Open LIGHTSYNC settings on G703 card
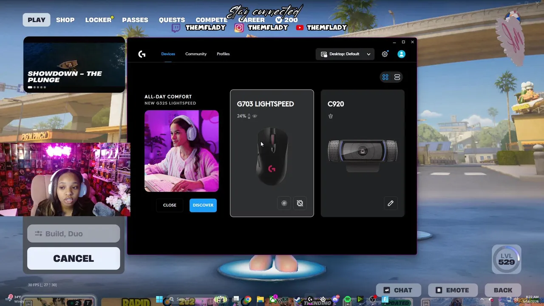 pos(284,203)
